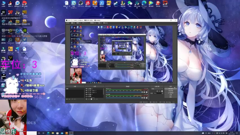This screenshot has width=240, height=135.
Task: Mute desktop audio via its speaker icon
Action: 144,92
